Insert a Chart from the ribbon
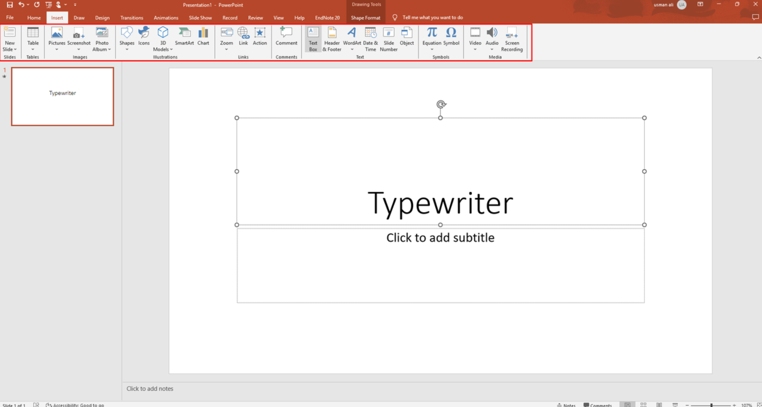The image size is (762, 407). (203, 38)
